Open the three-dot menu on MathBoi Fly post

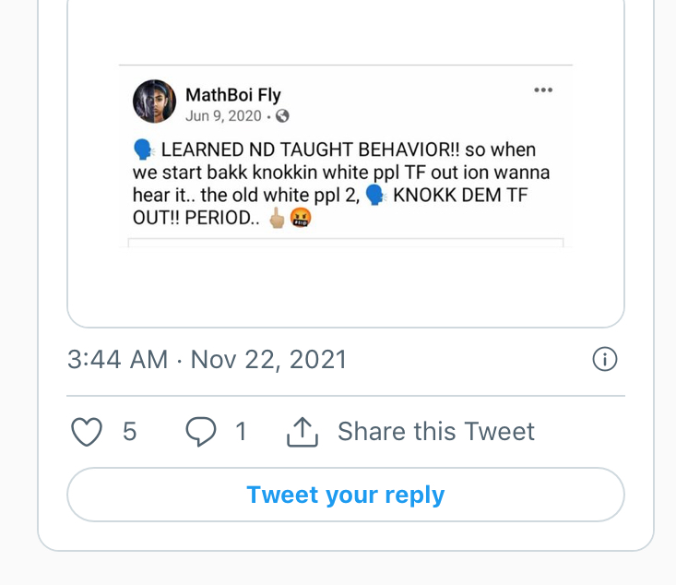click(543, 90)
